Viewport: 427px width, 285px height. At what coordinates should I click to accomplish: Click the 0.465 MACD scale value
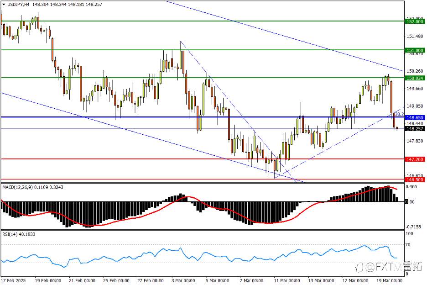411,187
